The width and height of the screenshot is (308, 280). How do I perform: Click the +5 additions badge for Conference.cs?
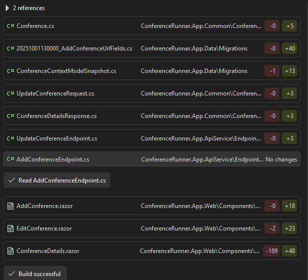coord(289,26)
